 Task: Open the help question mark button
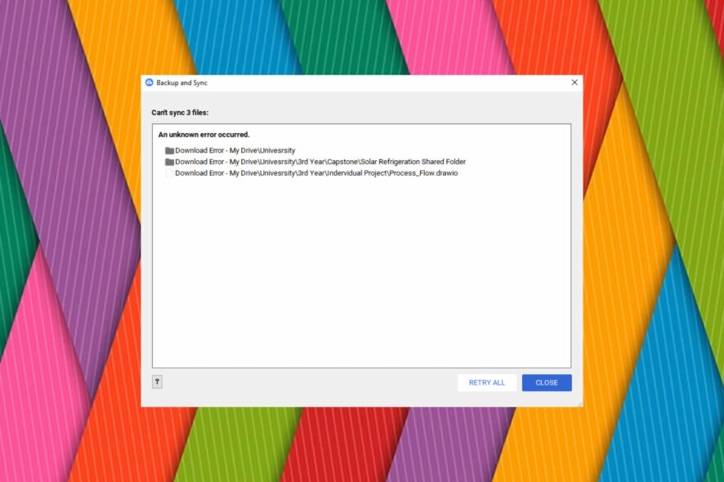(x=157, y=382)
